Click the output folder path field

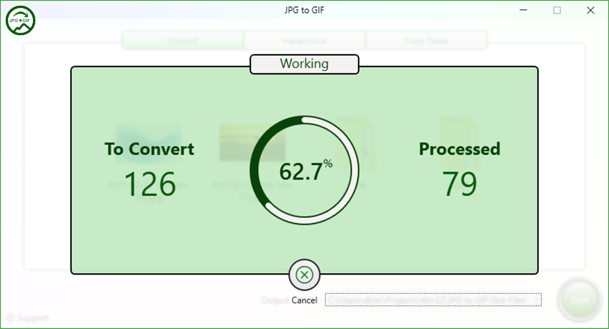(x=433, y=299)
